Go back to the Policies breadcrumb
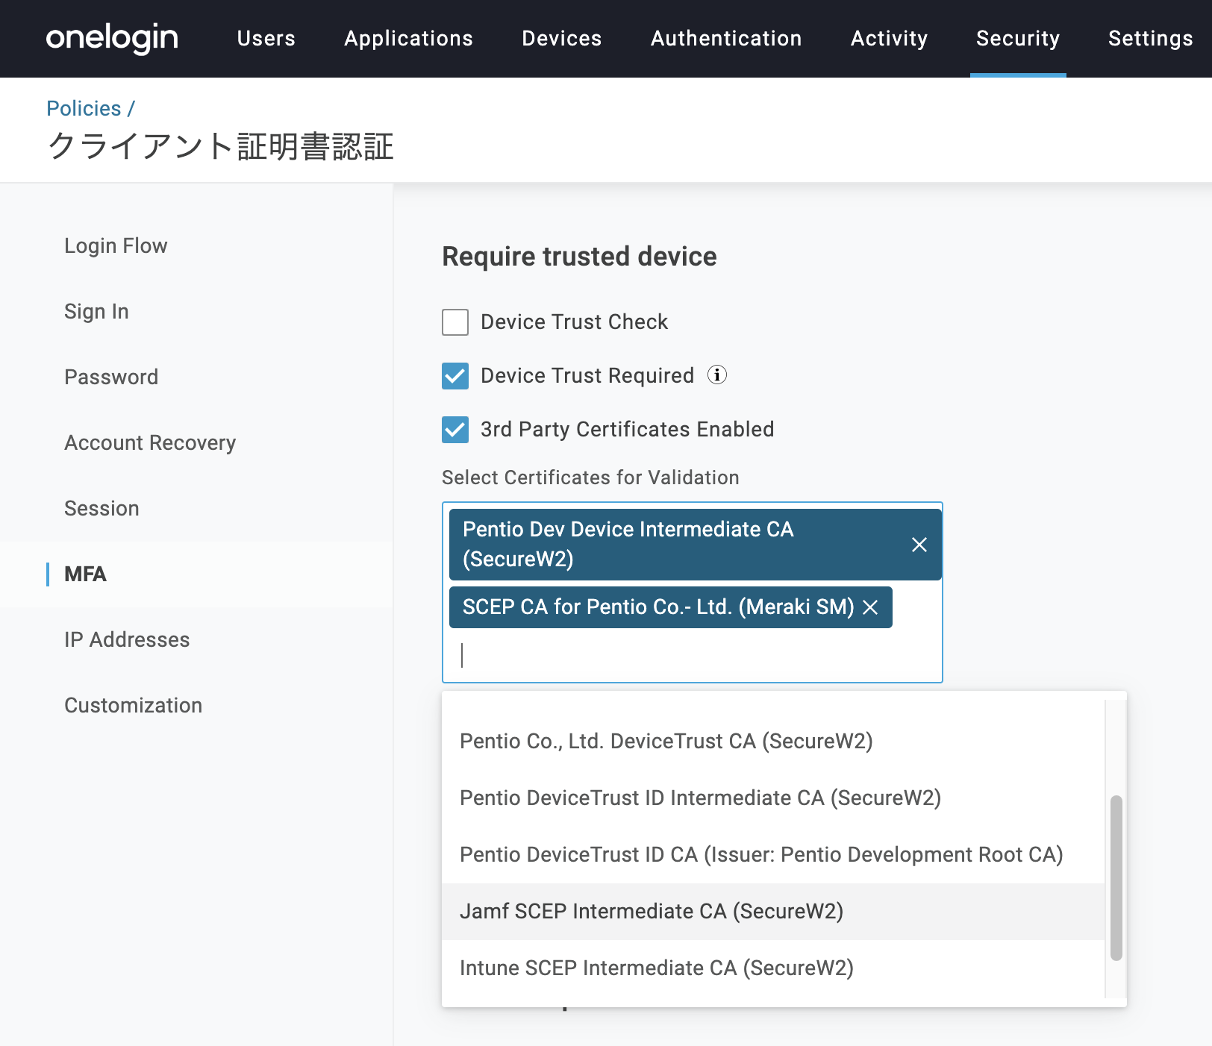The height and width of the screenshot is (1046, 1212). [x=84, y=108]
